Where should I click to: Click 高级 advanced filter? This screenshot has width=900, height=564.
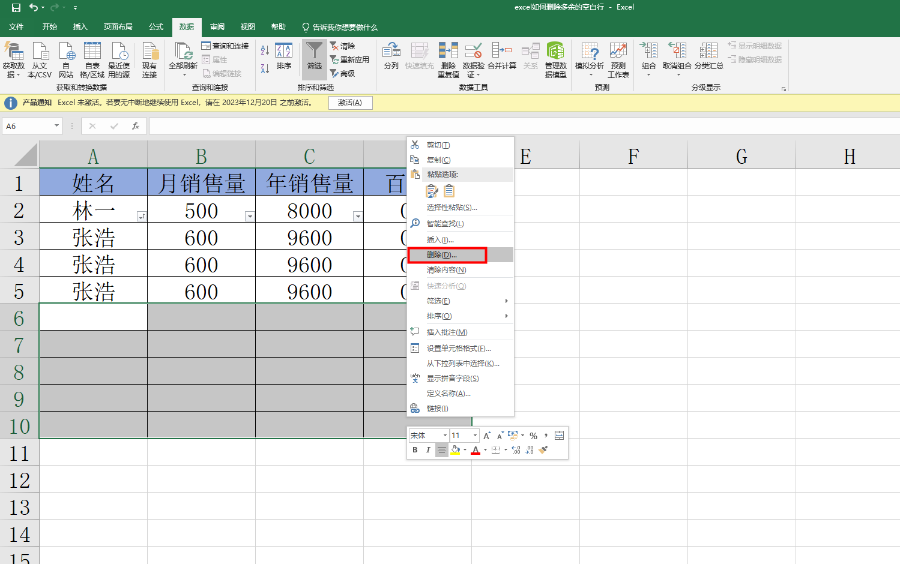(x=342, y=74)
